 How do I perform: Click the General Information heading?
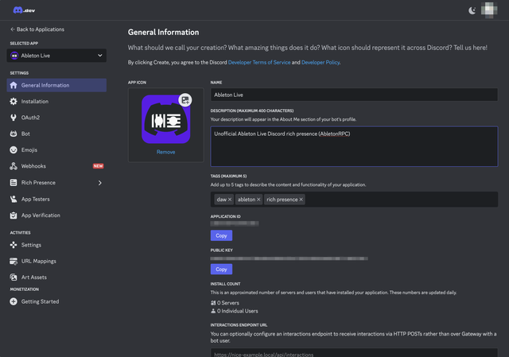(163, 32)
